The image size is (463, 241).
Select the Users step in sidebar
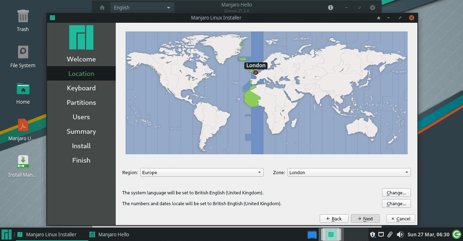pyautogui.click(x=81, y=117)
